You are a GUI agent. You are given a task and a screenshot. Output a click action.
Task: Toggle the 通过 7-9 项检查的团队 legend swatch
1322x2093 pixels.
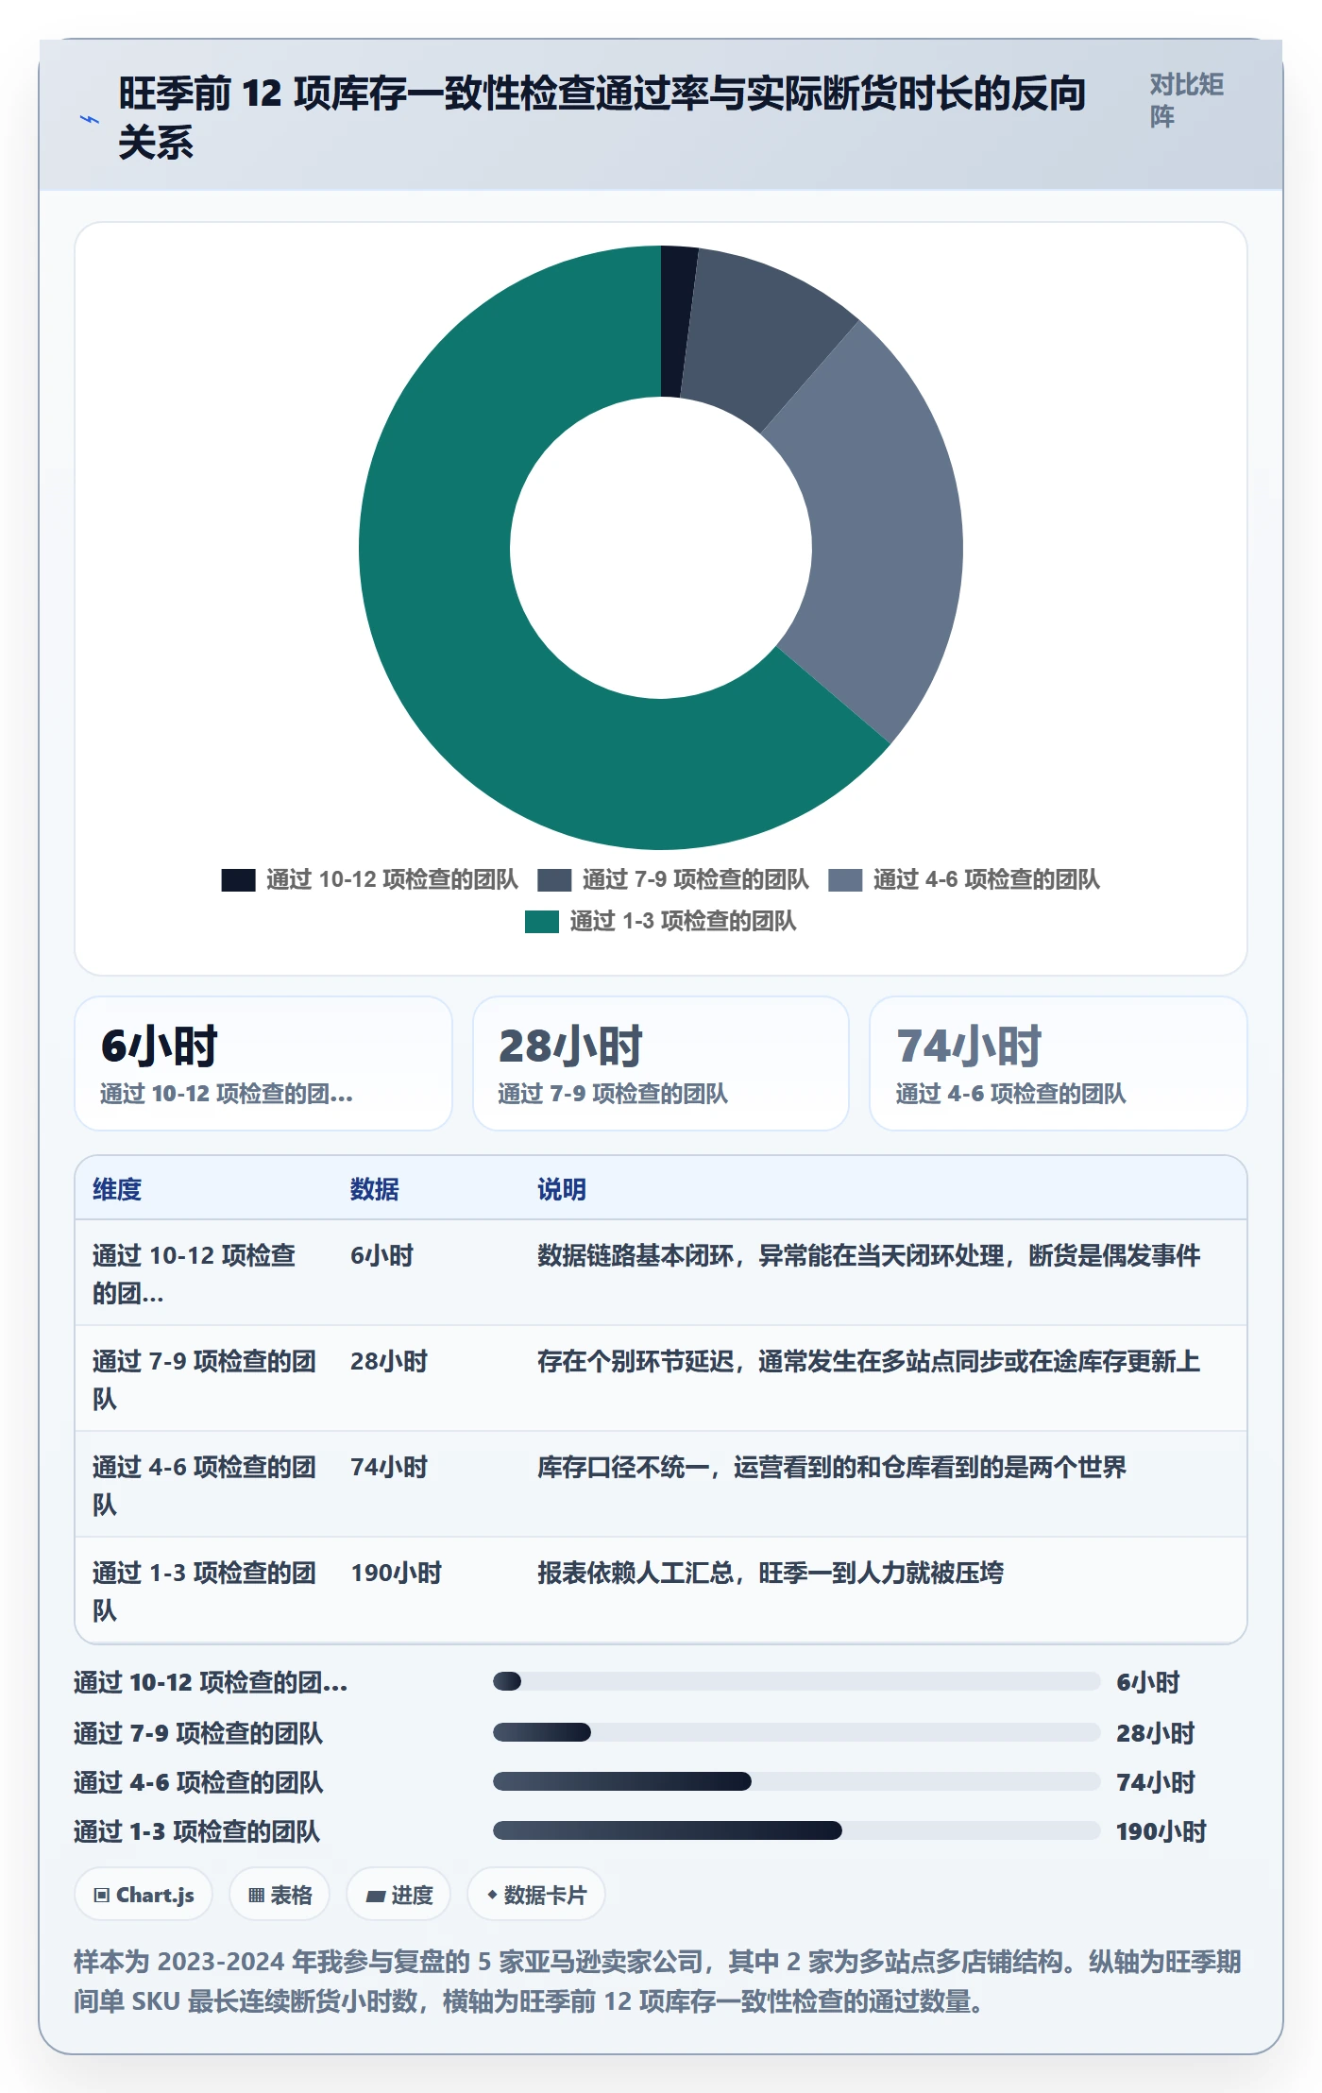tap(554, 880)
